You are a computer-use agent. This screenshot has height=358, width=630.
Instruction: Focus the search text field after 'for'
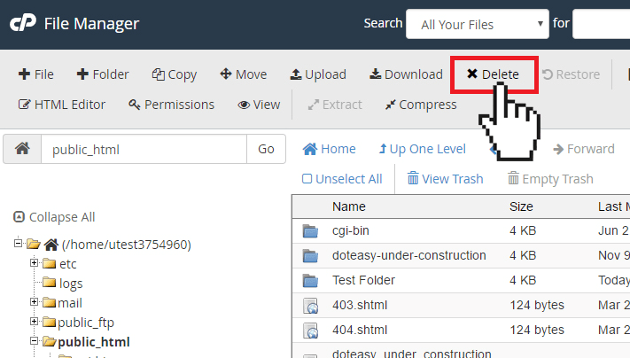(601, 24)
